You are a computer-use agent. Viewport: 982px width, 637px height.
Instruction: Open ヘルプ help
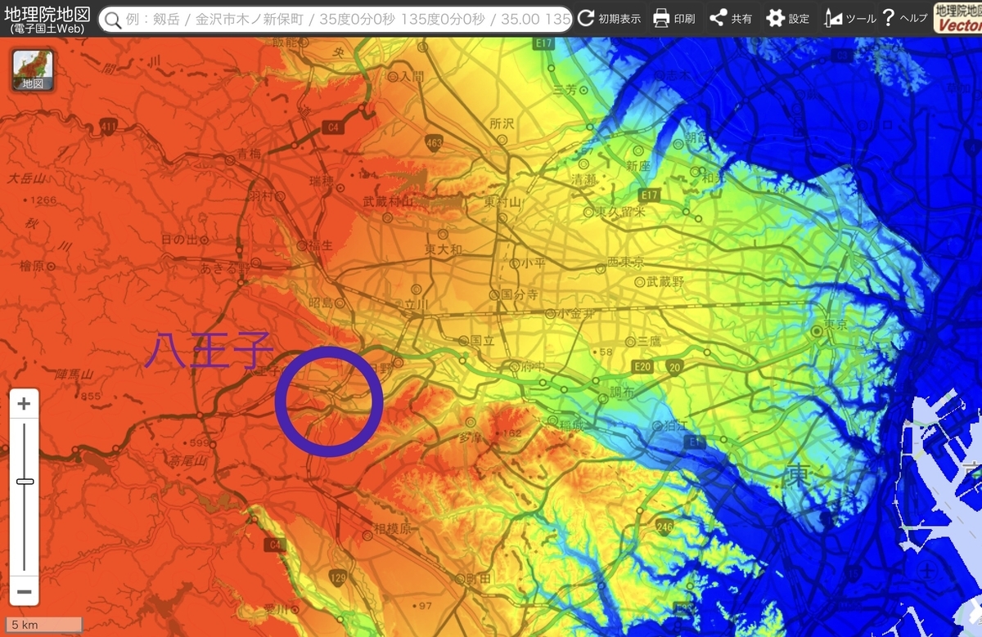(x=904, y=18)
